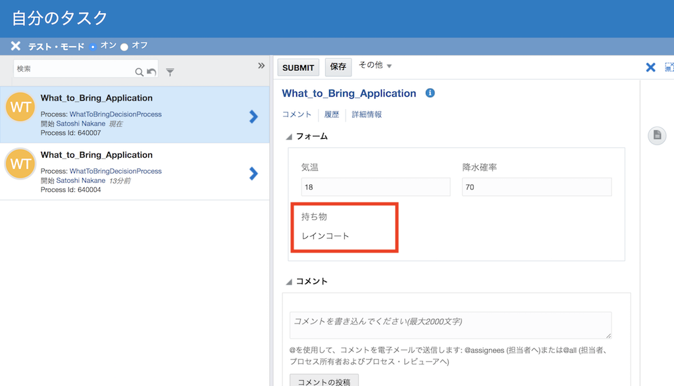The image size is (674, 386).
Task: Open first task using blue arrow chevron
Action: pos(253,116)
